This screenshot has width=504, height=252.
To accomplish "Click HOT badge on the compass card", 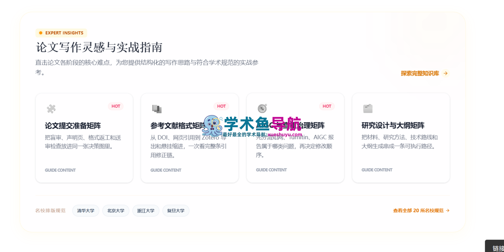I will click(327, 106).
